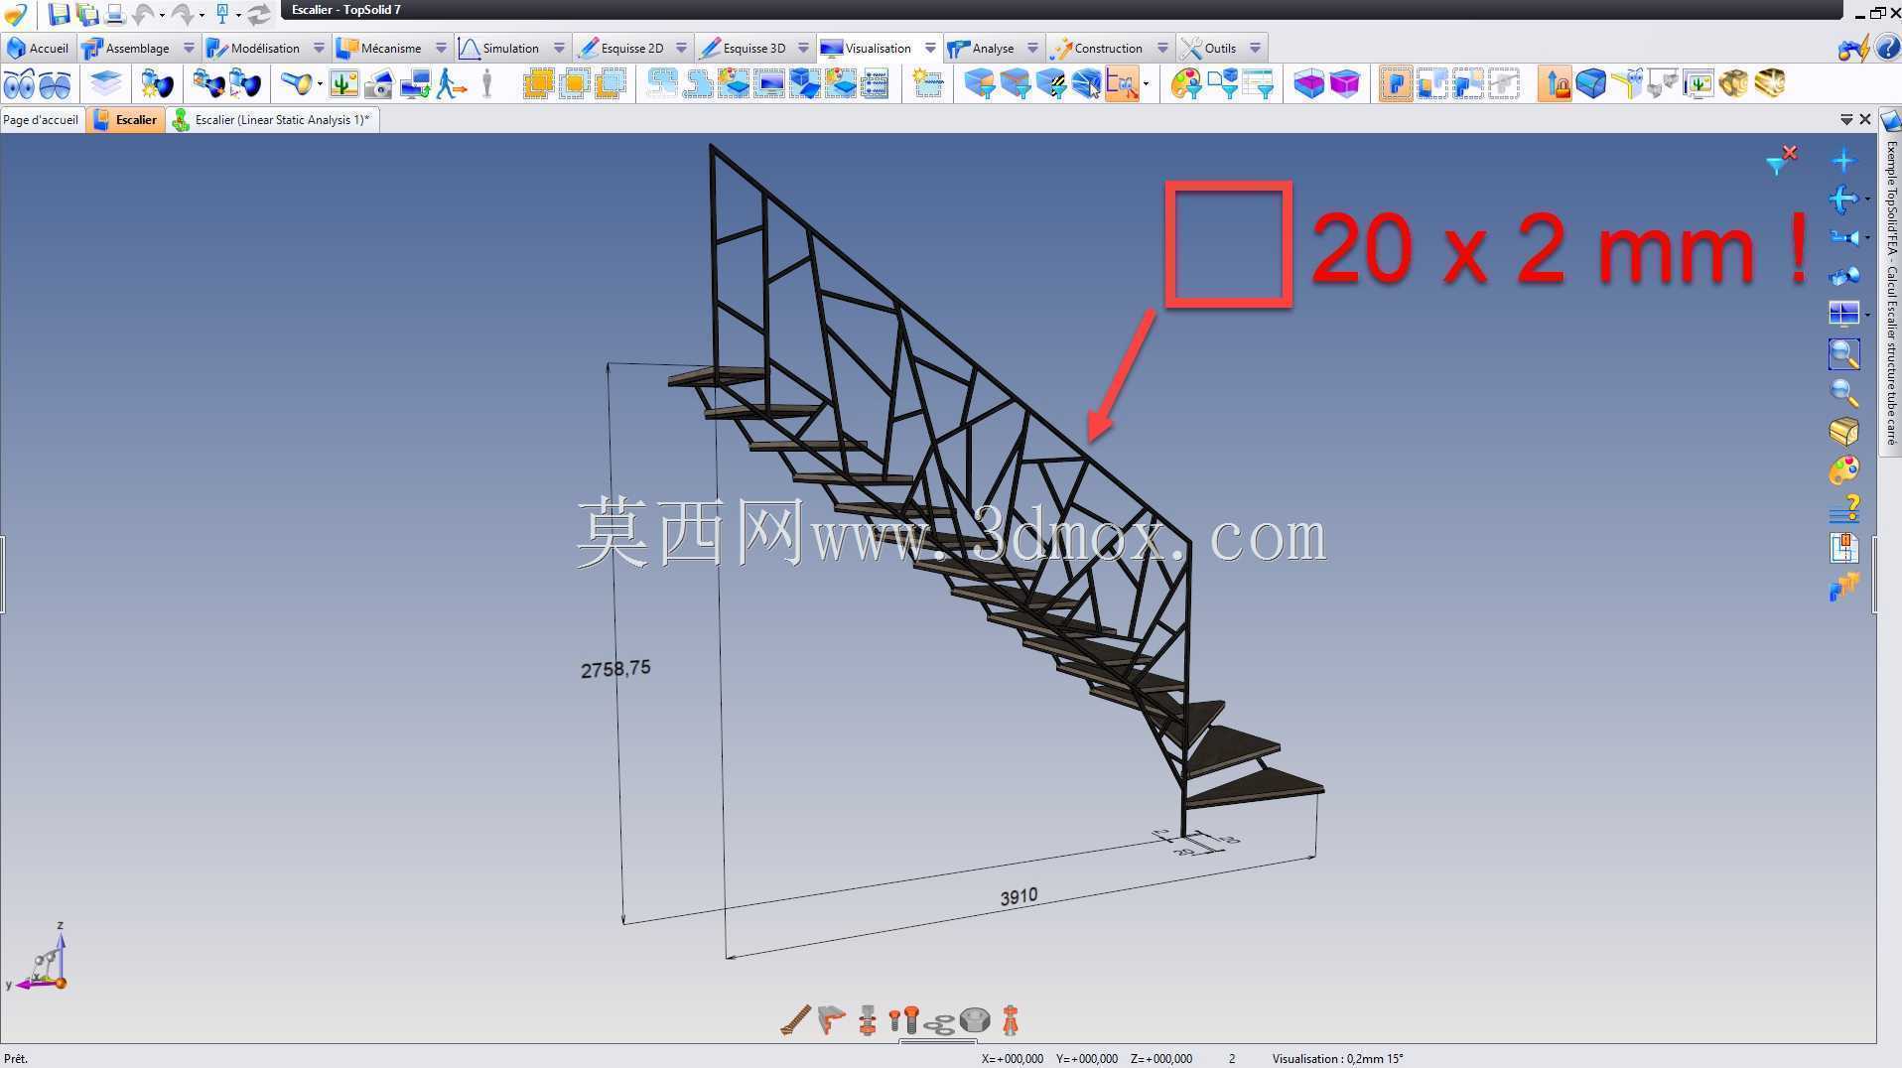
Task: Toggle the highlighted dimension display icon
Action: pyautogui.click(x=1122, y=84)
